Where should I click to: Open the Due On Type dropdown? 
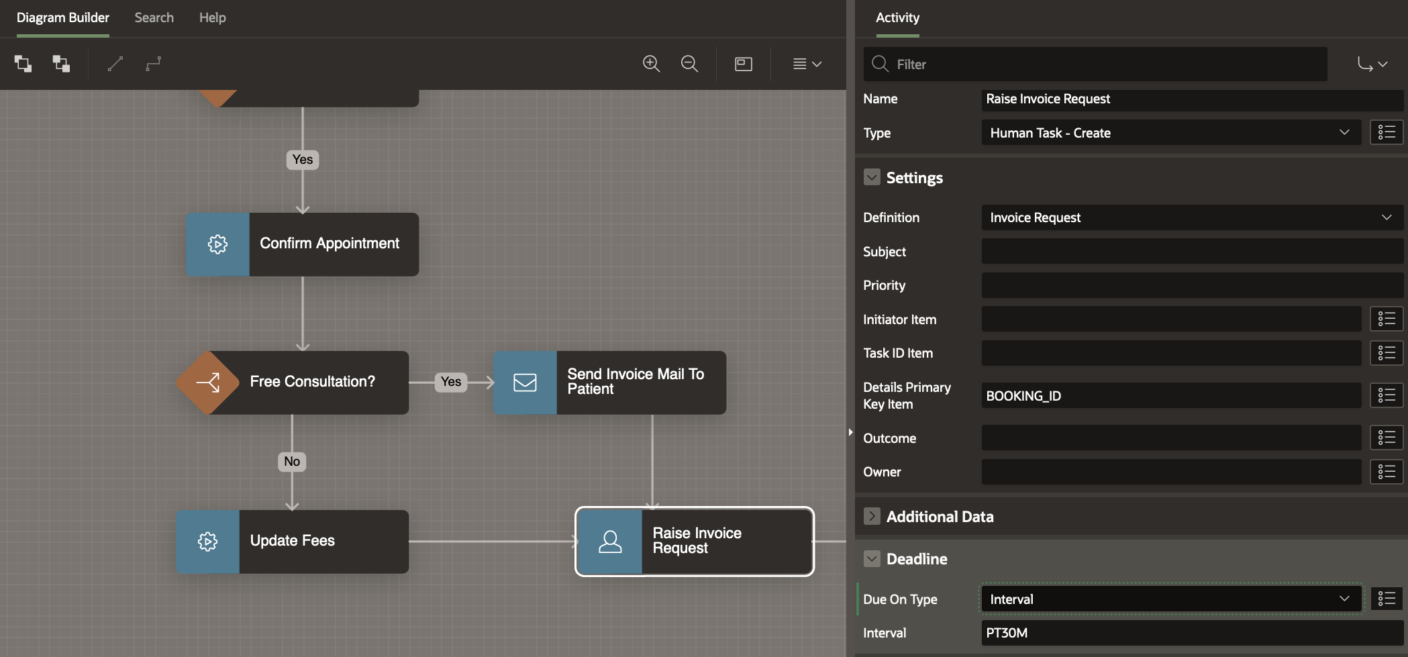coord(1170,599)
